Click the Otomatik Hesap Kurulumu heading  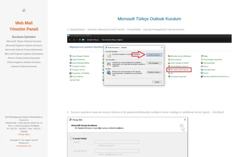(84, 126)
